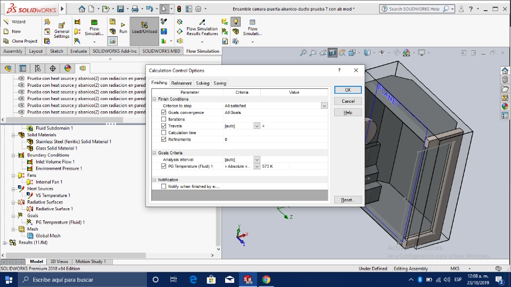Expand Results (11.fld) tree node
The image size is (511, 287).
coord(5,243)
